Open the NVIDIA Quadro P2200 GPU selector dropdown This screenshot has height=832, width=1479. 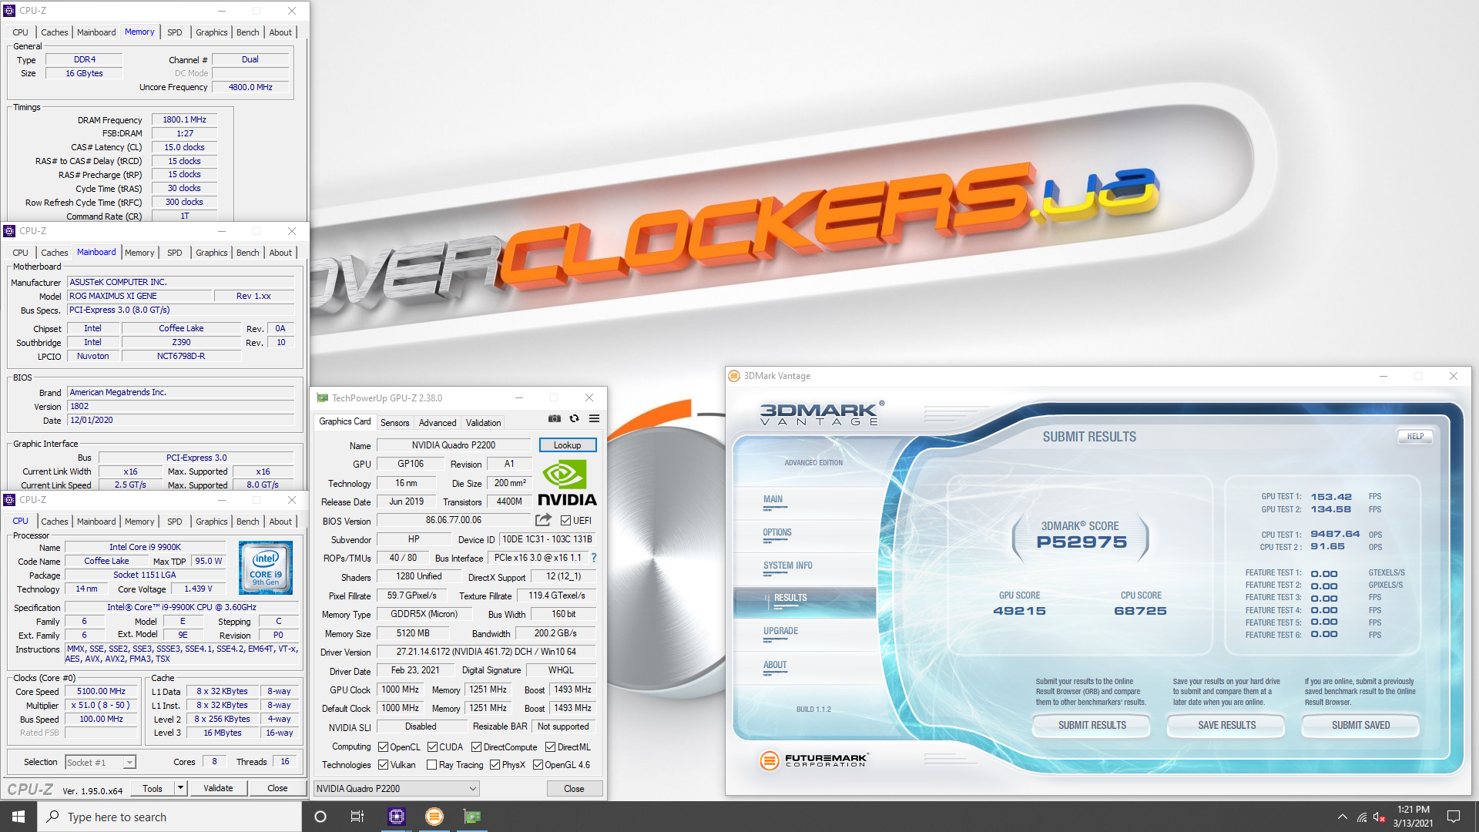(x=397, y=789)
